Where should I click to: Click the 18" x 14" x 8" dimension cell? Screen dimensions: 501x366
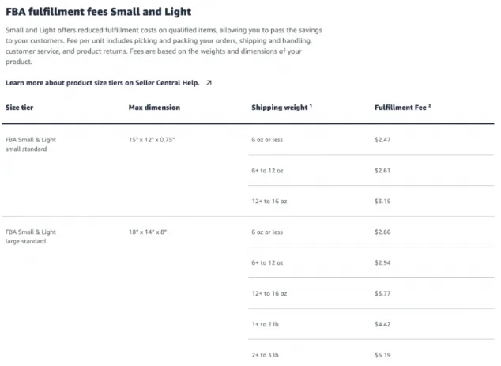148,232
